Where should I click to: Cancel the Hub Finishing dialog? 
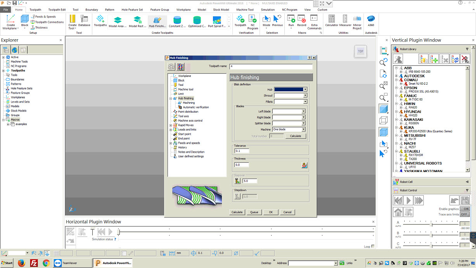pyautogui.click(x=287, y=212)
